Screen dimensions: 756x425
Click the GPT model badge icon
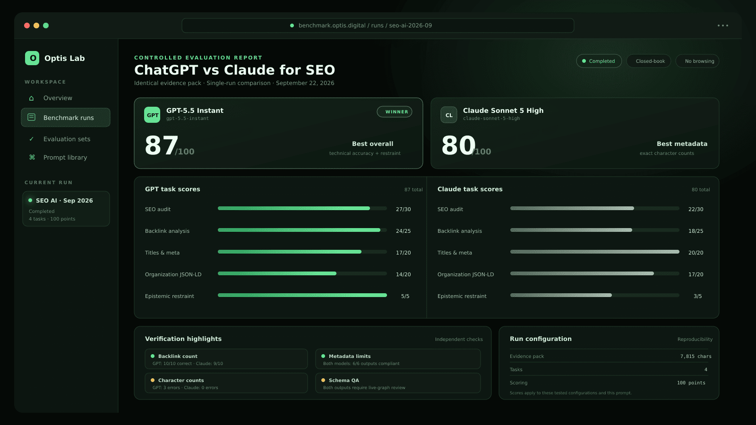pos(152,115)
